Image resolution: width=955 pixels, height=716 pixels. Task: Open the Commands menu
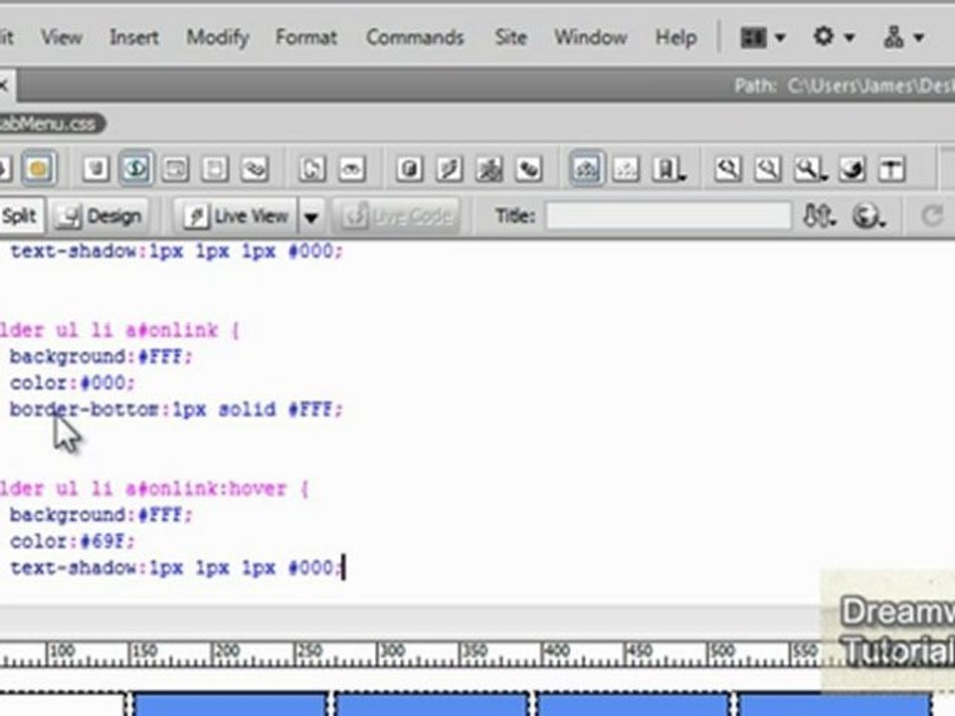415,38
